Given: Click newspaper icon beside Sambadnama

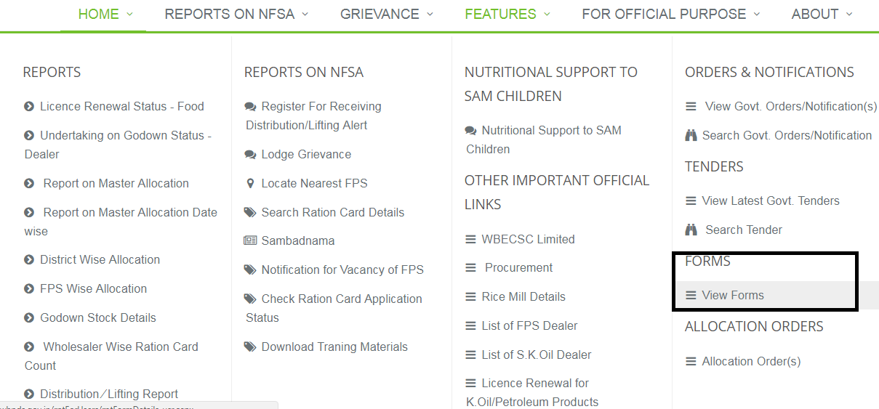Looking at the screenshot, I should [x=251, y=241].
